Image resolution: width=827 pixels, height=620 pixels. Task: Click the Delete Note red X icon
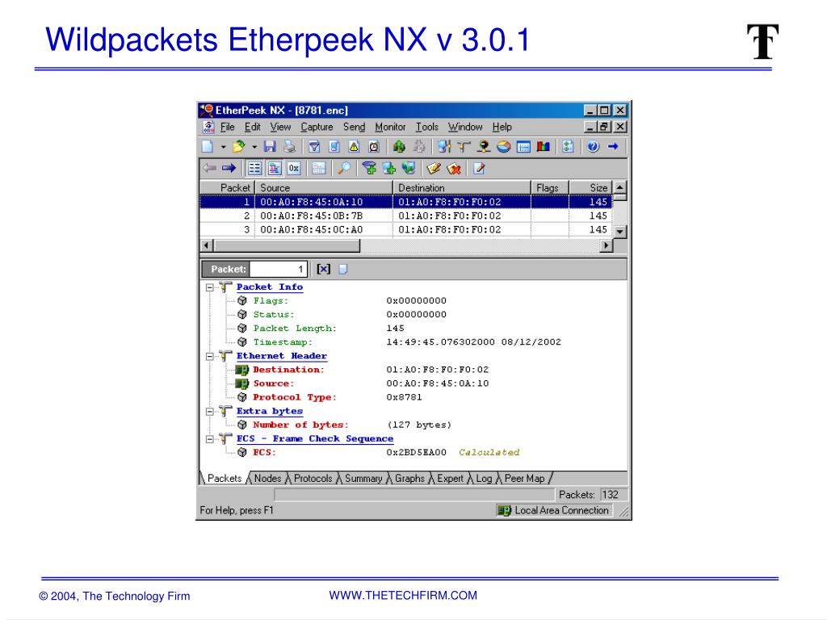point(454,168)
